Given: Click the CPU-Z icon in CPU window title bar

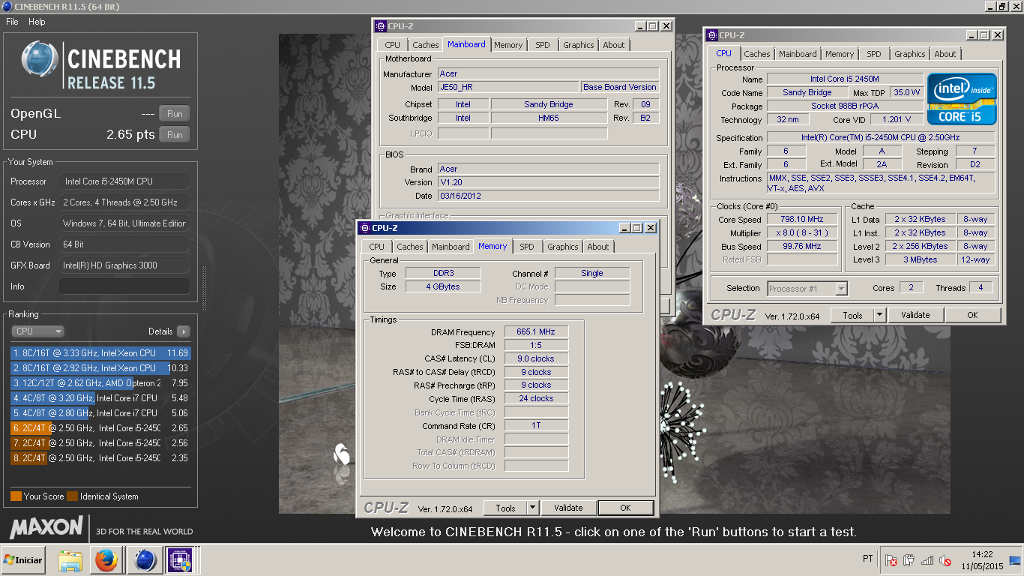Looking at the screenshot, I should point(712,35).
